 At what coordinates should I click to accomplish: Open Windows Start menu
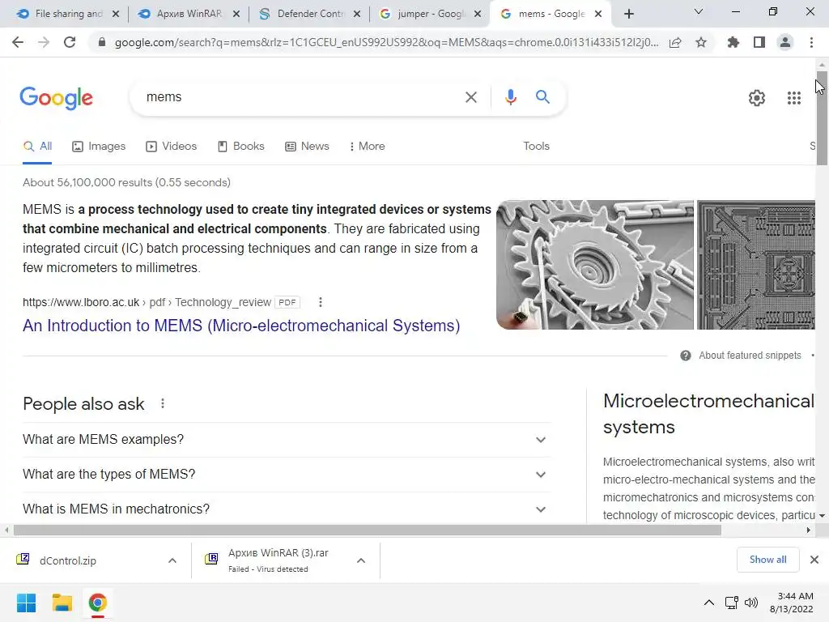pos(26,603)
